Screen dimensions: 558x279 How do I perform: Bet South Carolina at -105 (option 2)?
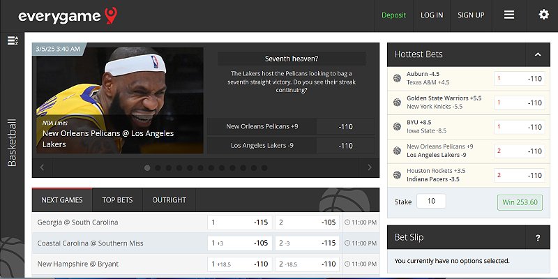[x=307, y=223]
